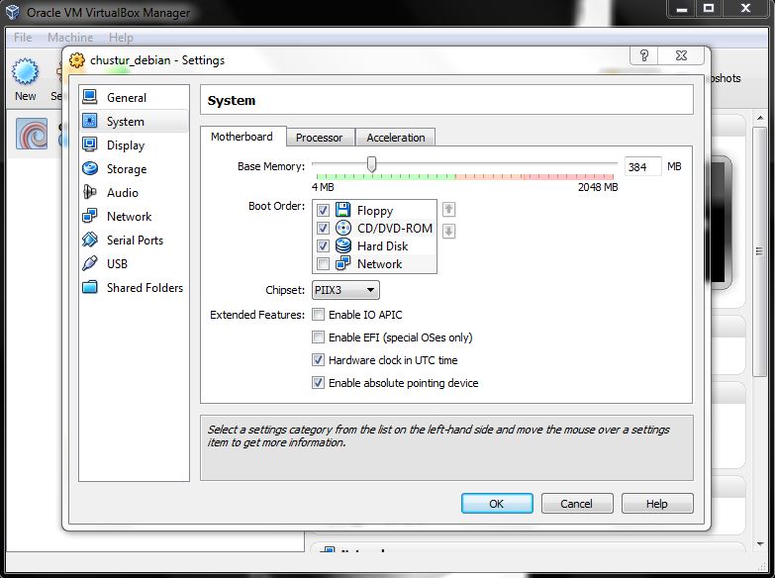Click the Base Memory 384 MB field
775x578 pixels.
click(x=642, y=166)
